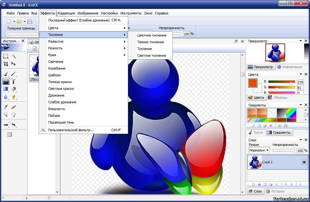Open Градиенты panel options arrow
Screen dimensions: 310x202
click(301, 105)
